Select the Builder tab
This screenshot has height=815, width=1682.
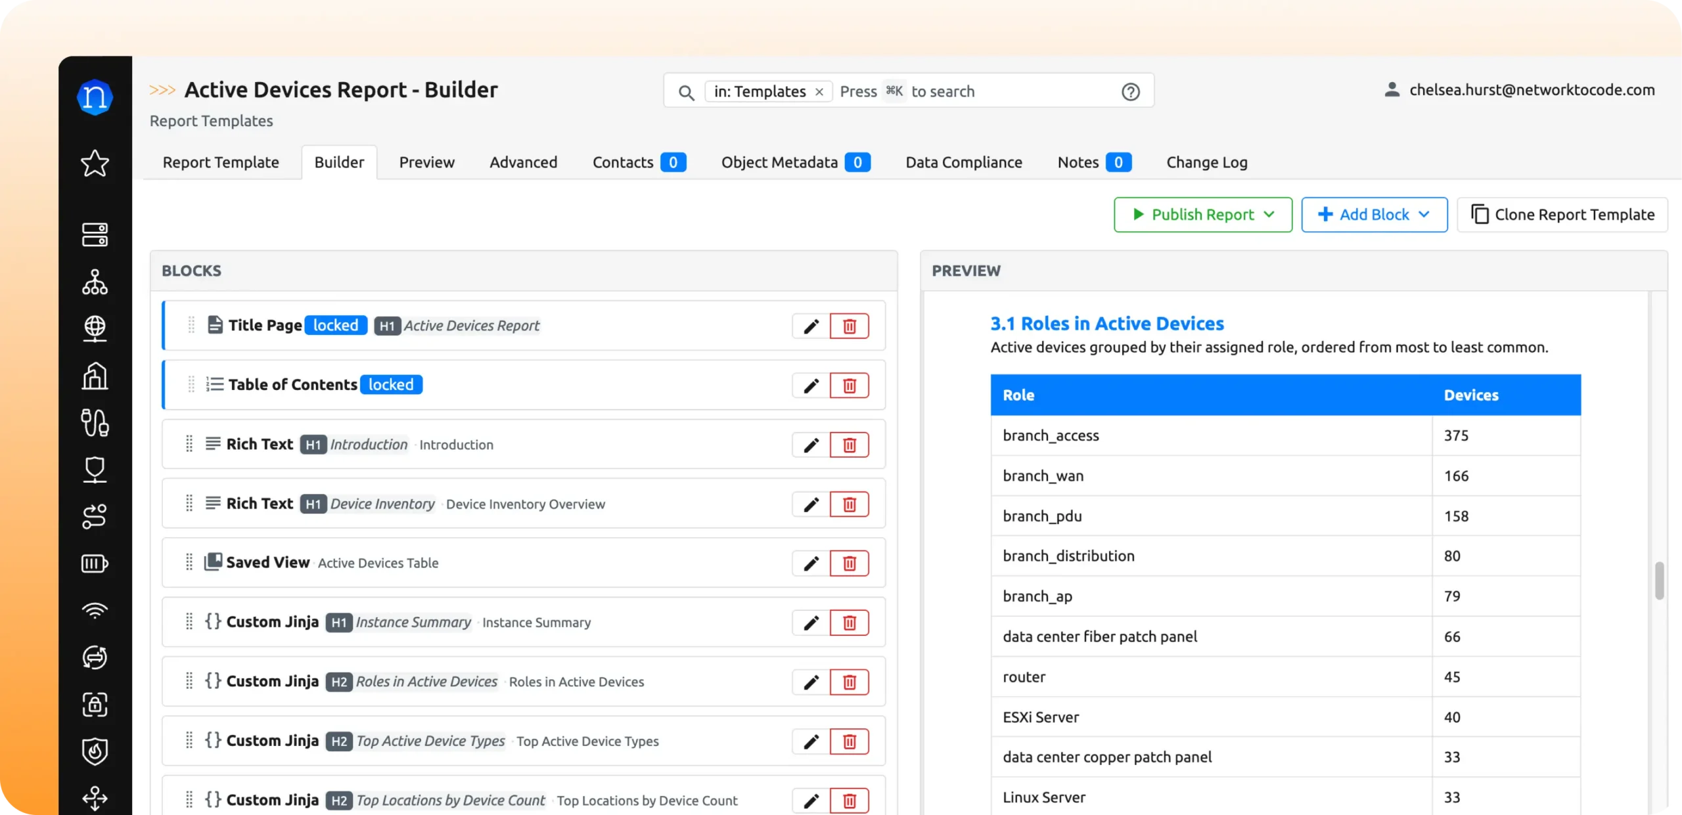(x=339, y=162)
